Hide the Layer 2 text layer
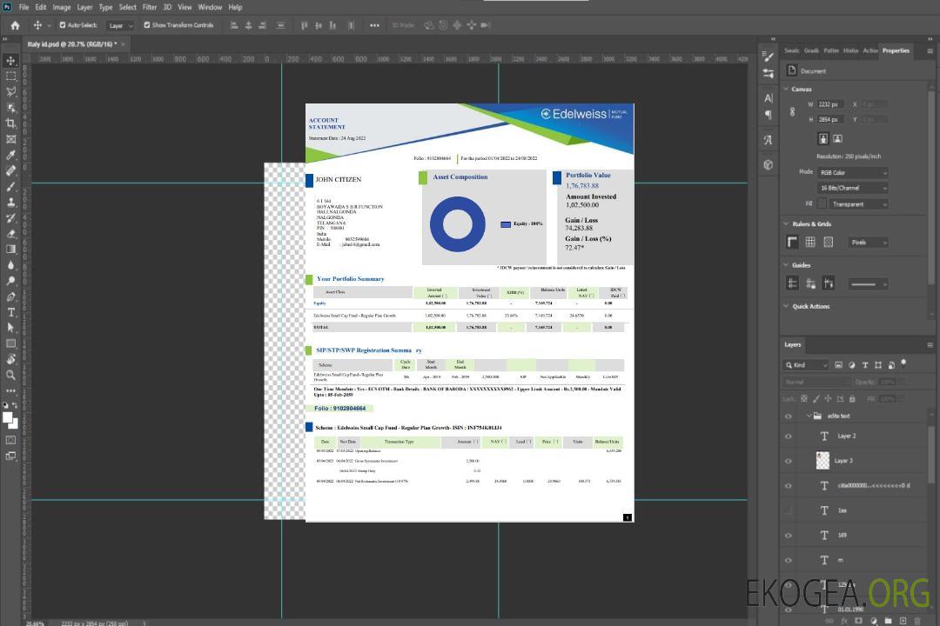Image resolution: width=940 pixels, height=626 pixels. click(789, 436)
